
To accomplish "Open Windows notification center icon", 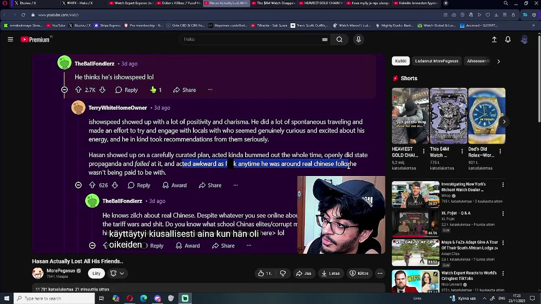I will [x=533, y=299].
